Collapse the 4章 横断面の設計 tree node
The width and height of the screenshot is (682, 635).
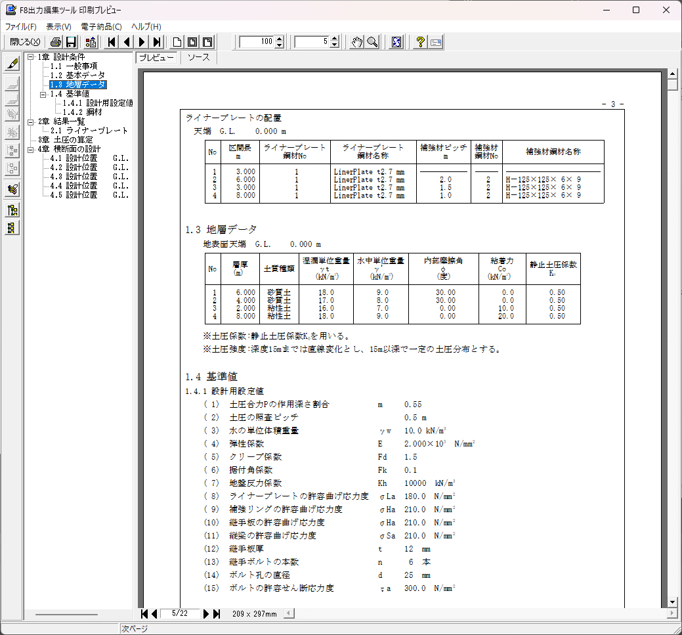(30, 149)
